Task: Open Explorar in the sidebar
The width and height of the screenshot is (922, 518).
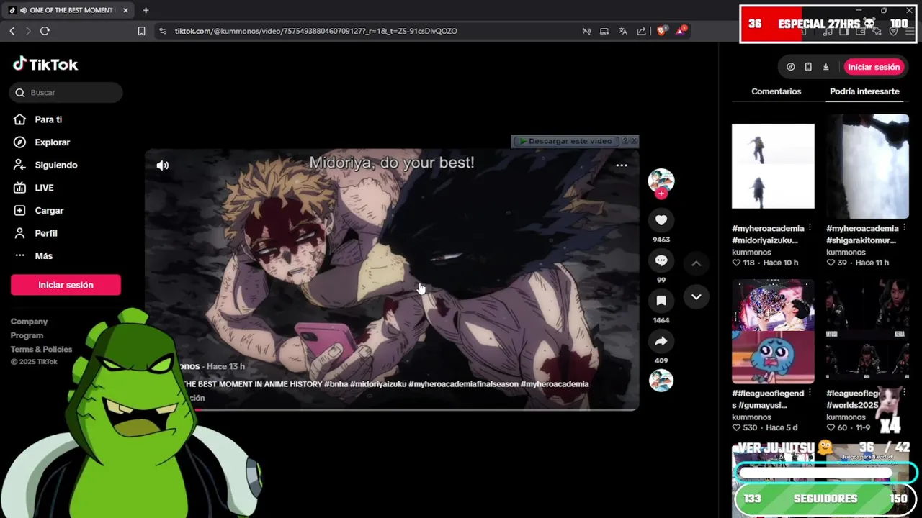Action: click(x=52, y=142)
